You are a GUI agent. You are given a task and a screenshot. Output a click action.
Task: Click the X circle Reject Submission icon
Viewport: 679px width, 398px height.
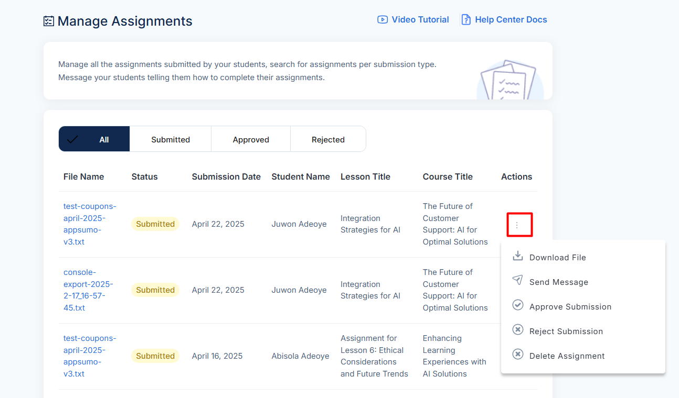pyautogui.click(x=518, y=329)
